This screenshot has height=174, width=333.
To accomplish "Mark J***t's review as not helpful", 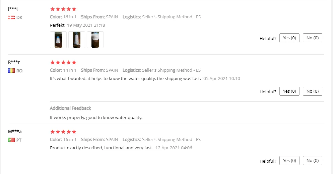I will pyautogui.click(x=313, y=38).
